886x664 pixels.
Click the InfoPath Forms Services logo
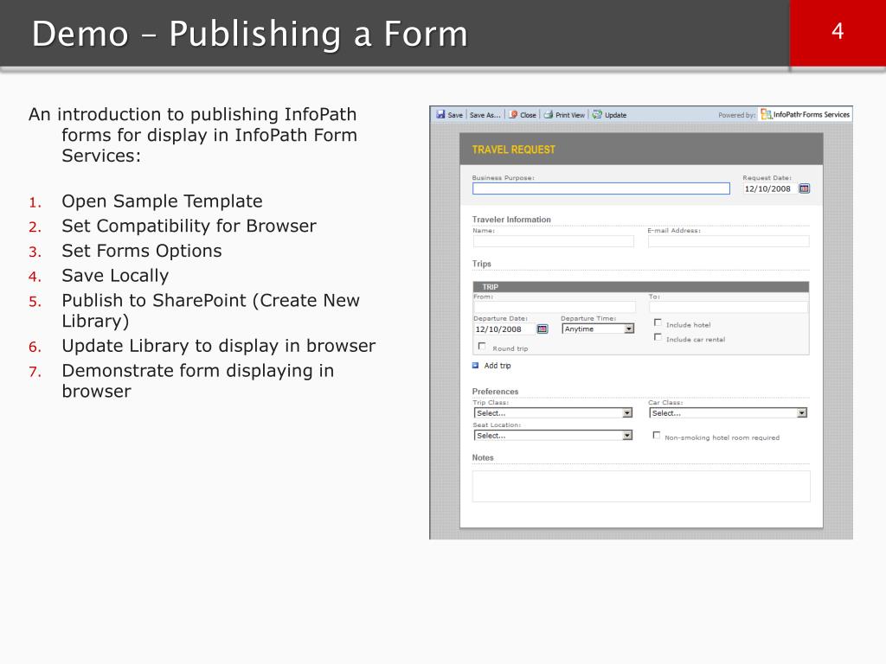point(806,115)
